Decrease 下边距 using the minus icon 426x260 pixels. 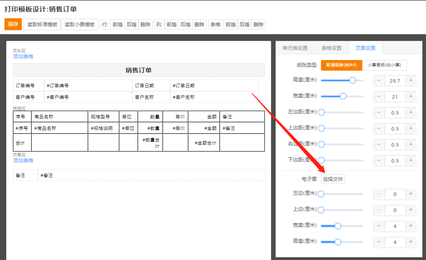pos(379,161)
